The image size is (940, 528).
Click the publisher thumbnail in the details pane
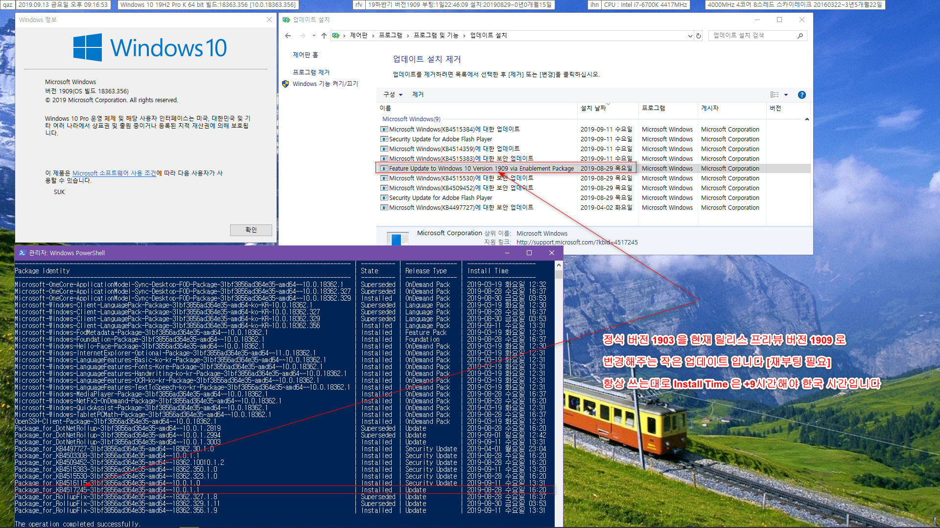397,239
